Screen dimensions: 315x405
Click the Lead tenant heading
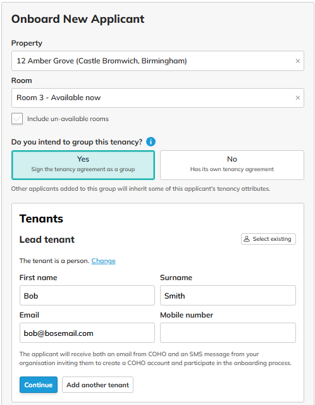[47, 240]
